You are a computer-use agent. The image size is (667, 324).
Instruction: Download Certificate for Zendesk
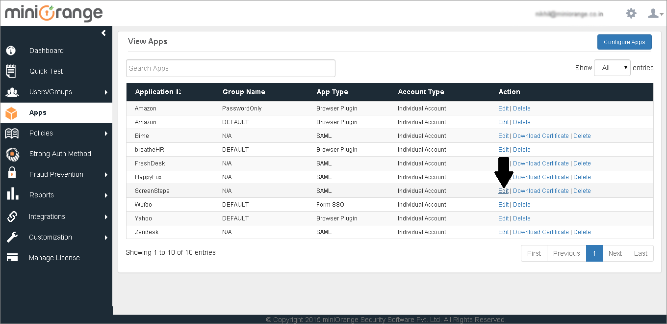pos(541,232)
